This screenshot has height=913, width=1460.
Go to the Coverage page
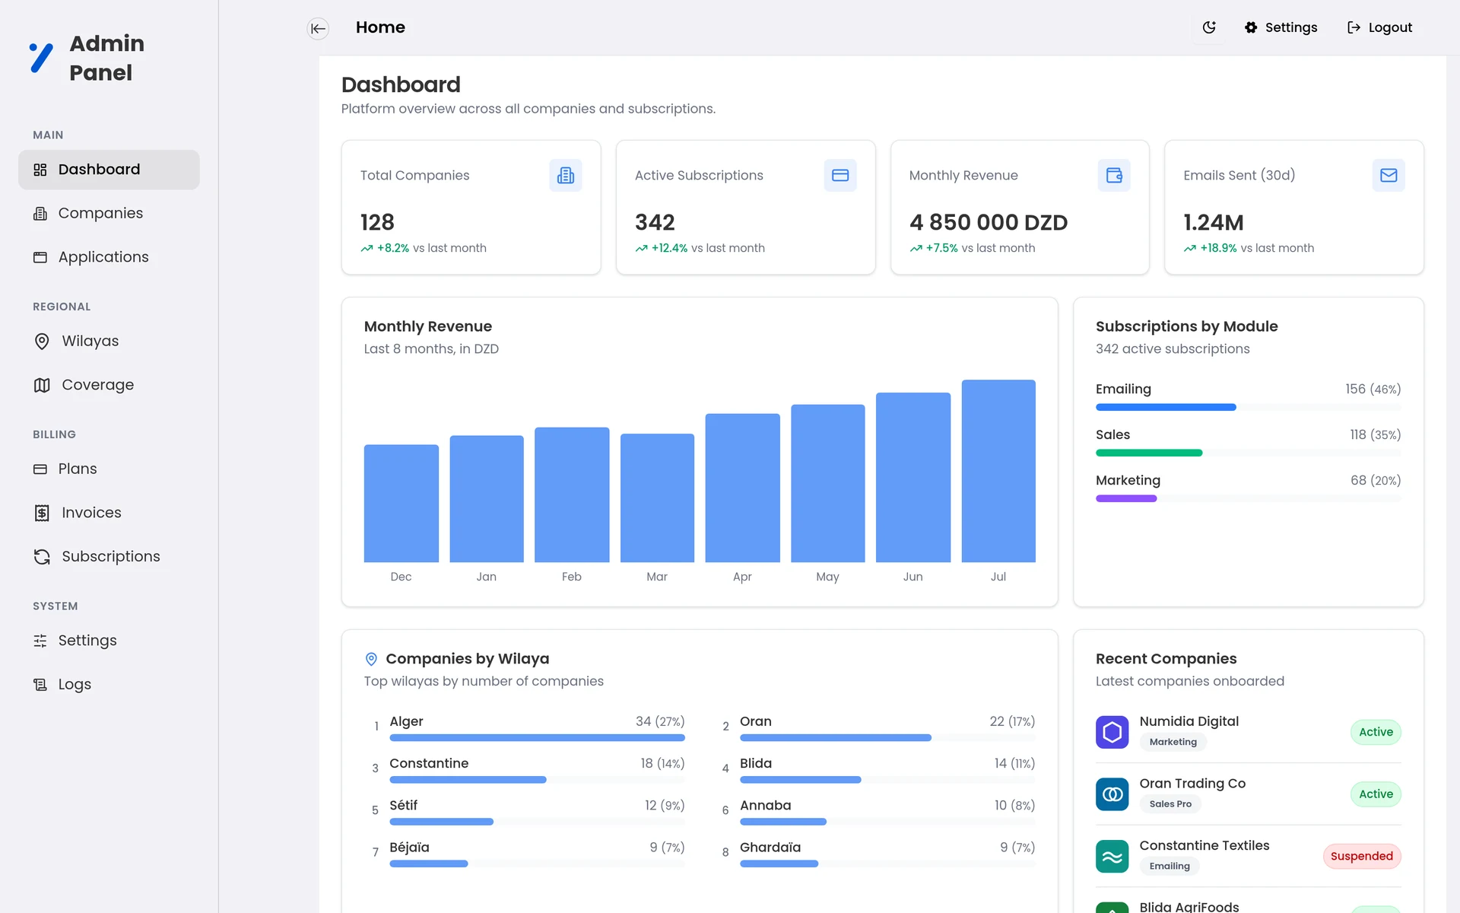[109, 385]
